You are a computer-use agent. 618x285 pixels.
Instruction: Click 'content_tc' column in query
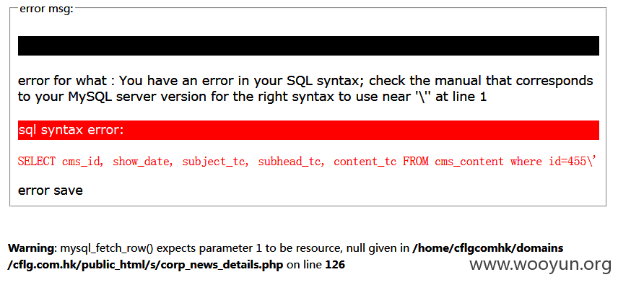pyautogui.click(x=365, y=162)
